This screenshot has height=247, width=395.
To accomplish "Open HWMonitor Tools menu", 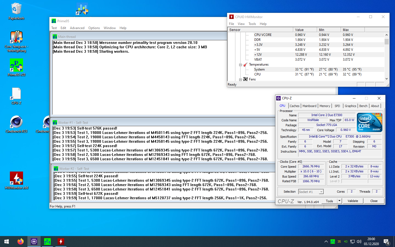I will coord(252,24).
